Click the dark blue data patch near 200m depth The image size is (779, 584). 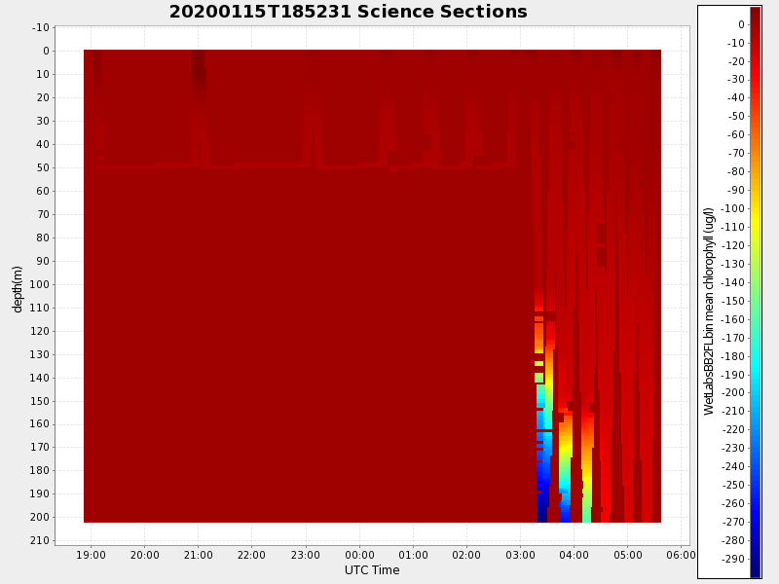[541, 510]
